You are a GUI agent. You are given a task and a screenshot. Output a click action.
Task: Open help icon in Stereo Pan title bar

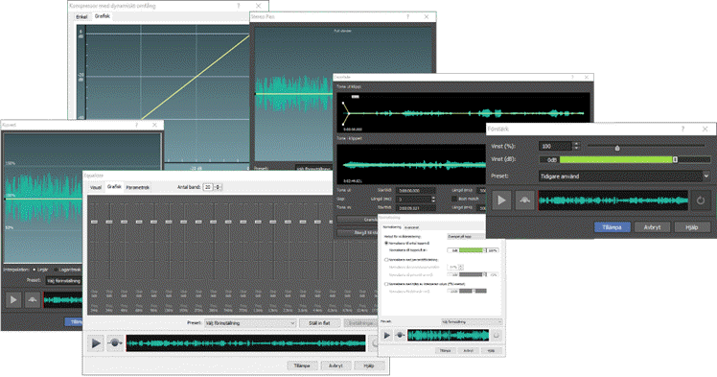(408, 16)
